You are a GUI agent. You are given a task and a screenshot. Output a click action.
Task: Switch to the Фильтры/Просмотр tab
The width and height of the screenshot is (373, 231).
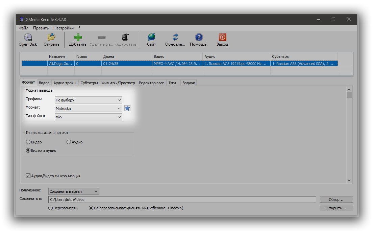point(118,83)
